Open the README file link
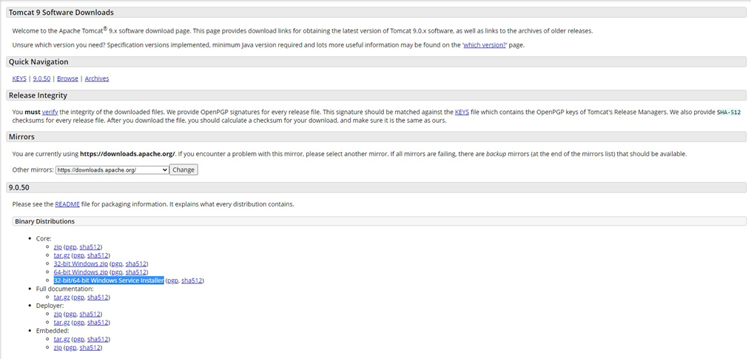Image resolution: width=751 pixels, height=359 pixels. tap(67, 204)
